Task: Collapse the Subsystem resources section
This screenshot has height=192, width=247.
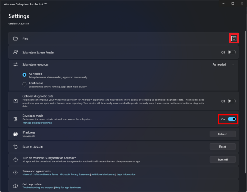Action: click(233, 64)
